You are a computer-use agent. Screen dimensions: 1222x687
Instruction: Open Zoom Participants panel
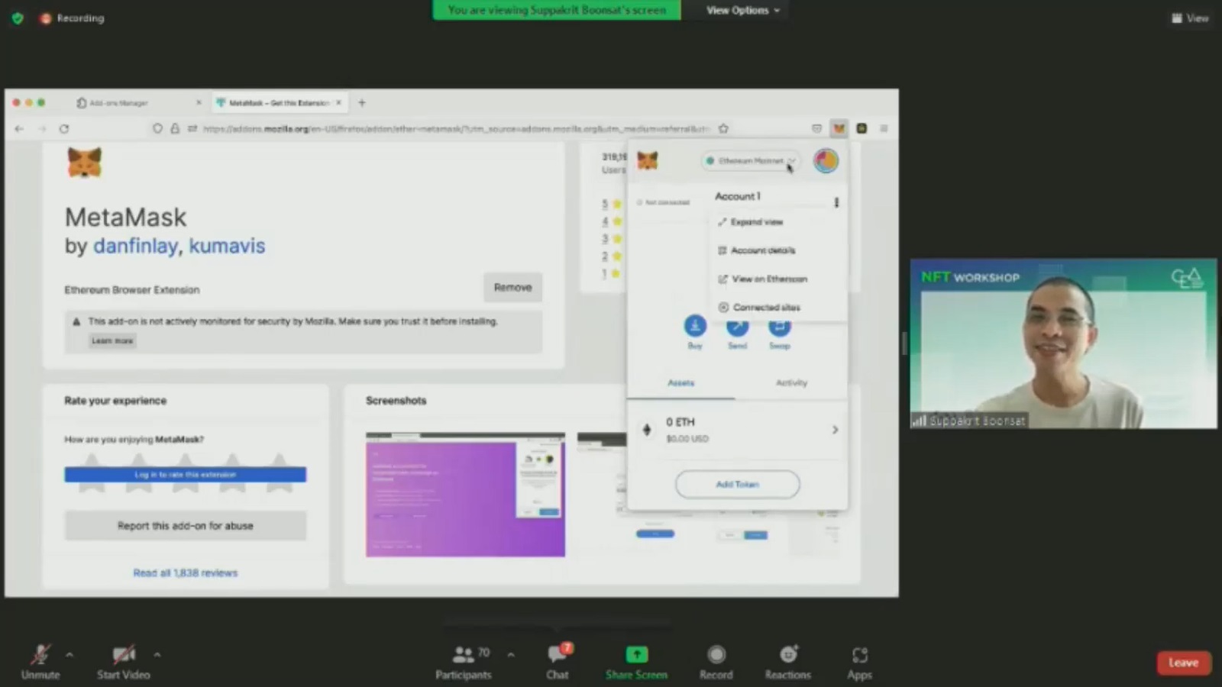click(x=464, y=662)
